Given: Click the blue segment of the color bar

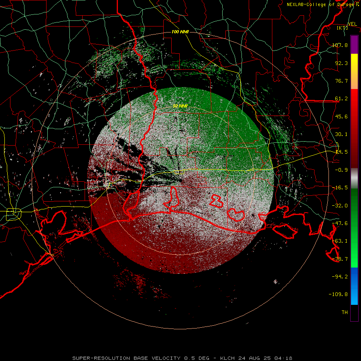Looking at the screenshot, I should (354, 286).
